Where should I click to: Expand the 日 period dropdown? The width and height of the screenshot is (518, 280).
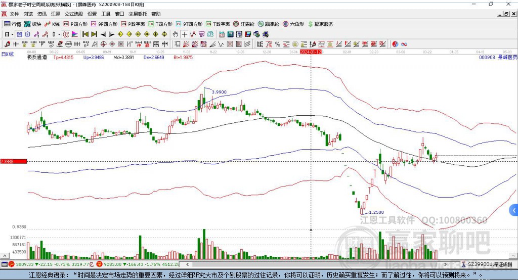[12, 34]
